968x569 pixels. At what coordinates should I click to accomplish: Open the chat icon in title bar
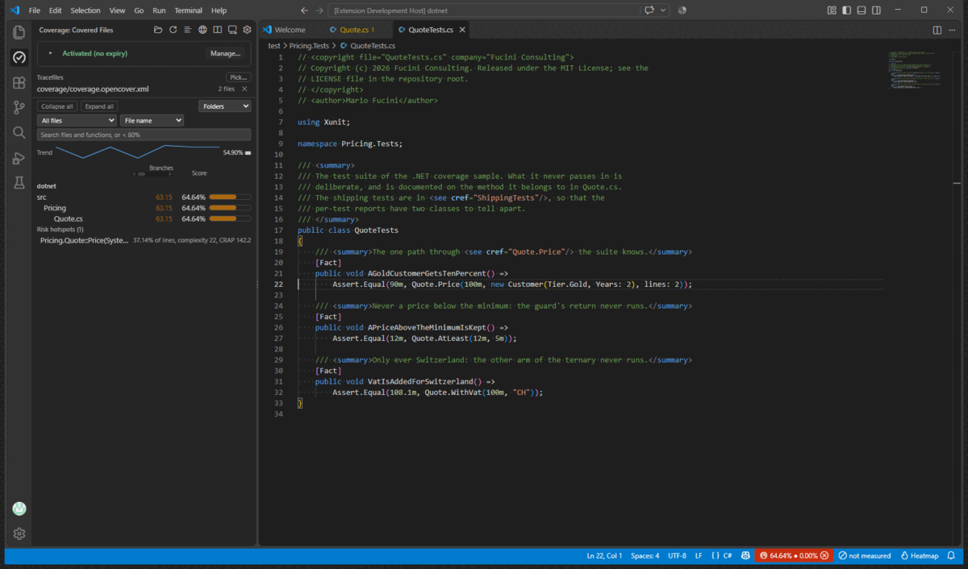650,10
